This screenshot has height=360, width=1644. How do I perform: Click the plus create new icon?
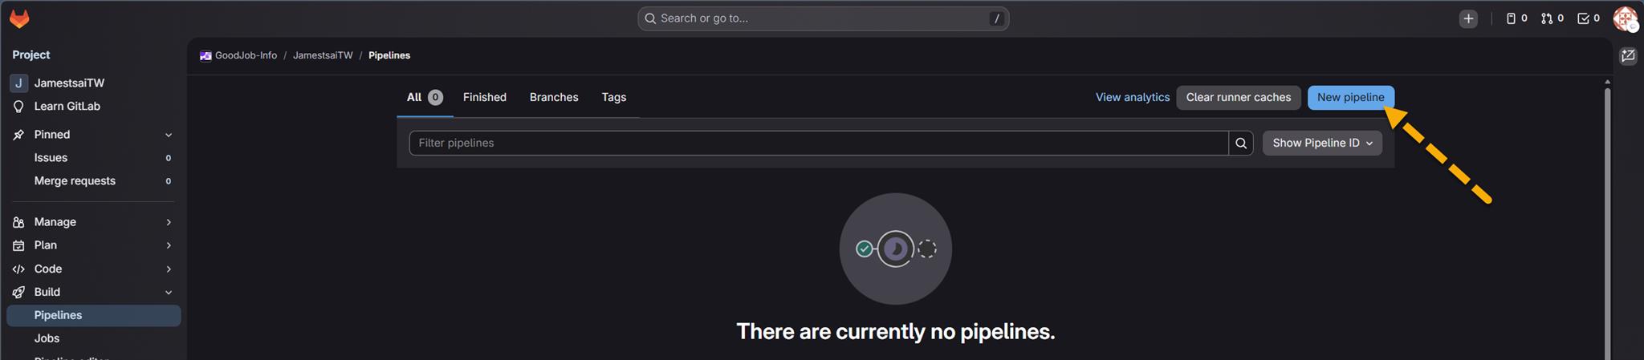(x=1468, y=18)
